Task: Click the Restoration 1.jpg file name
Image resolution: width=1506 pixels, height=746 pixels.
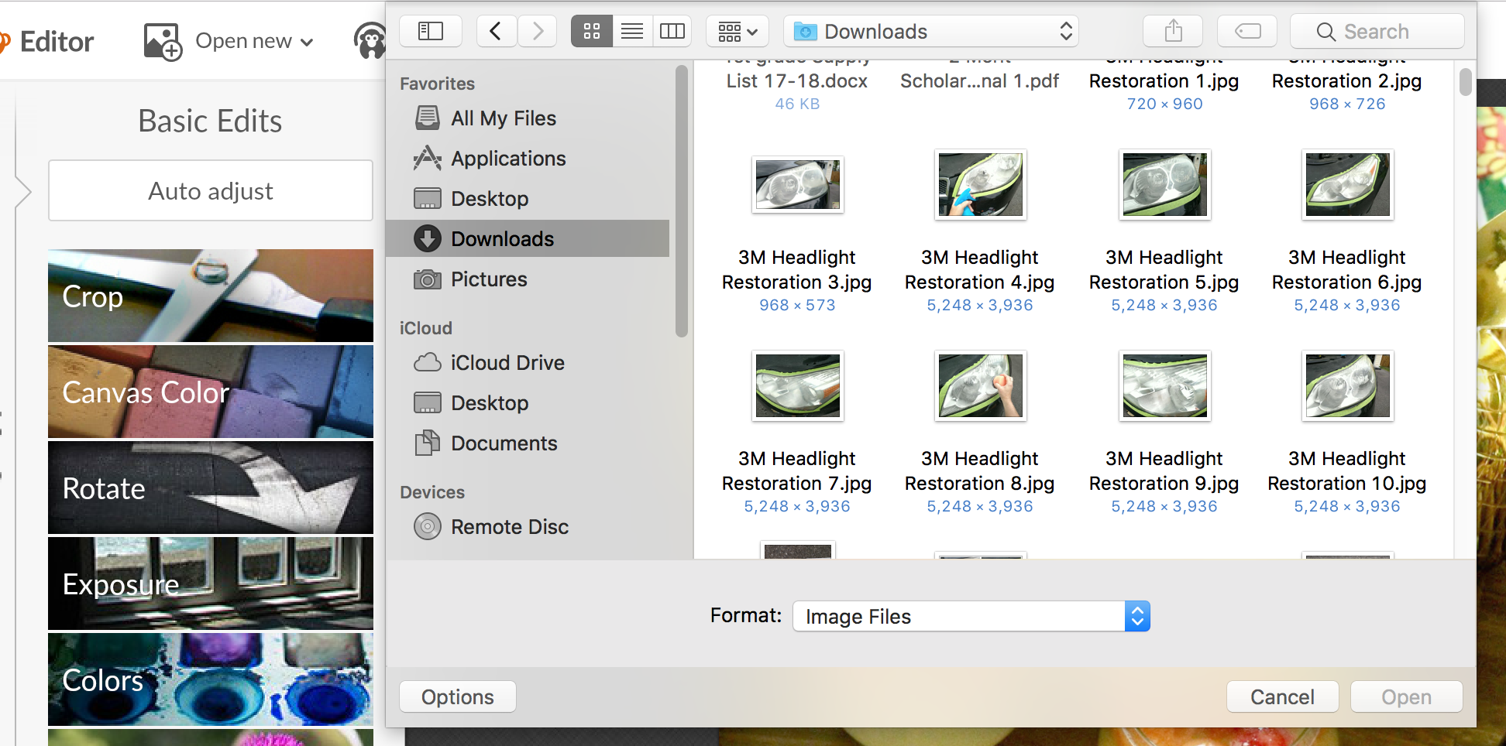Action: coord(1164,80)
